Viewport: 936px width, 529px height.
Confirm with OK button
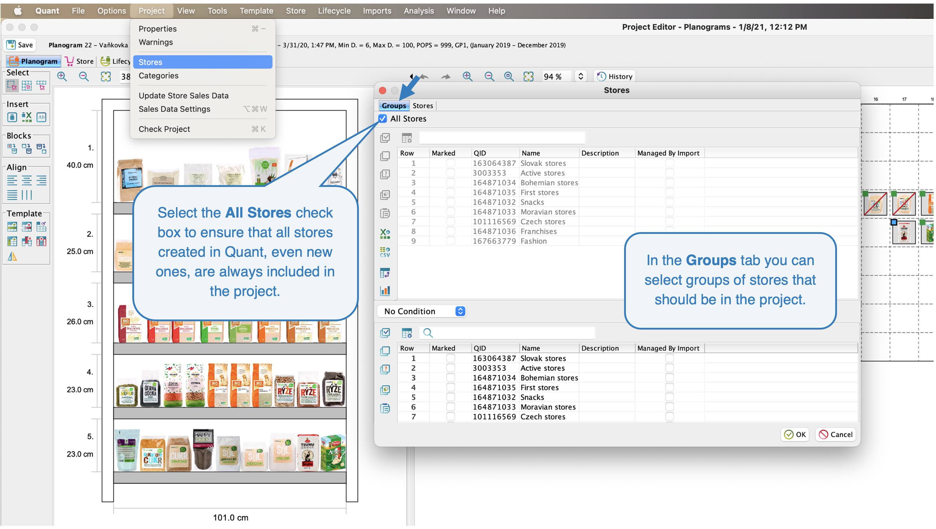pyautogui.click(x=794, y=434)
